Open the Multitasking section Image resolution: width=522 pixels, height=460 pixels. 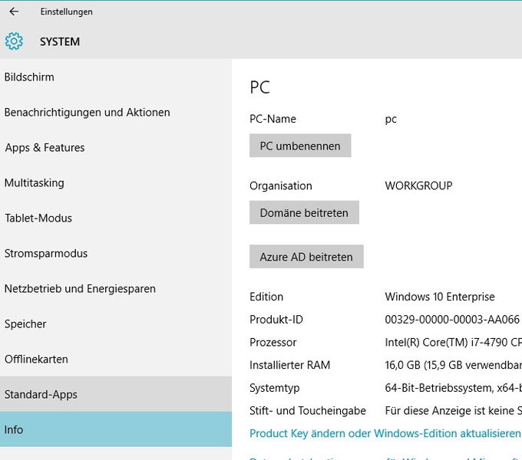pyautogui.click(x=34, y=183)
